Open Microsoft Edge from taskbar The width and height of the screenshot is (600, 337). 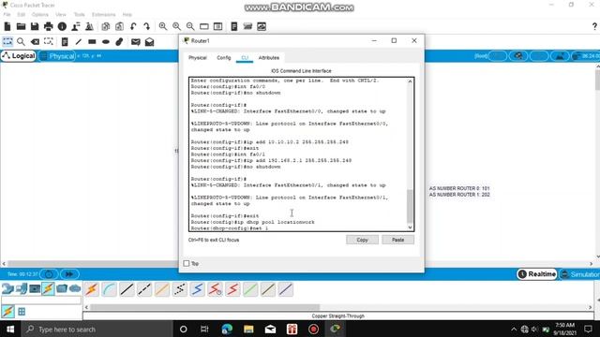(227, 329)
